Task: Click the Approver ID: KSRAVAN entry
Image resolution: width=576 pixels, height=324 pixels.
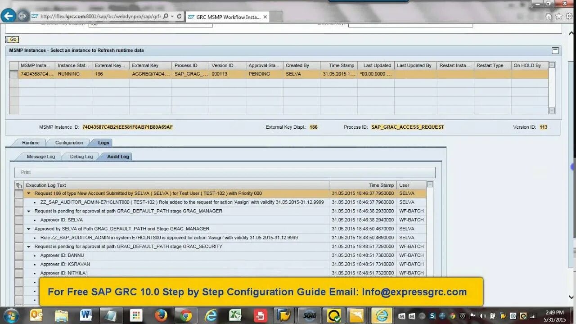Action: click(x=65, y=264)
